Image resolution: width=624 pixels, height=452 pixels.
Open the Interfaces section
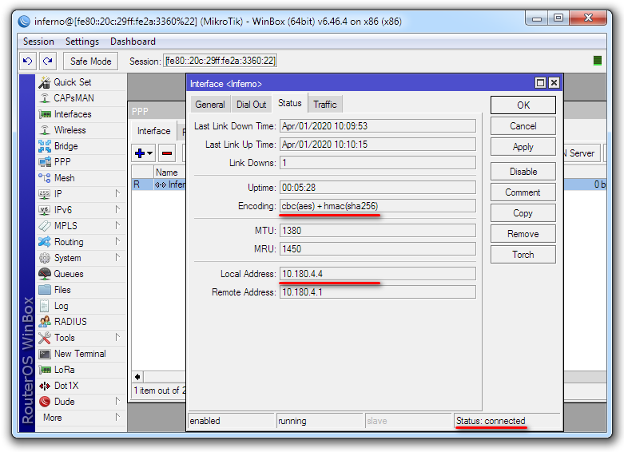click(73, 114)
